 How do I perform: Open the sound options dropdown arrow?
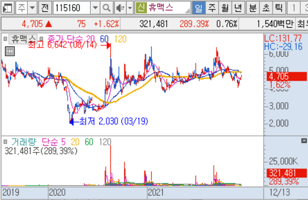click(x=130, y=8)
